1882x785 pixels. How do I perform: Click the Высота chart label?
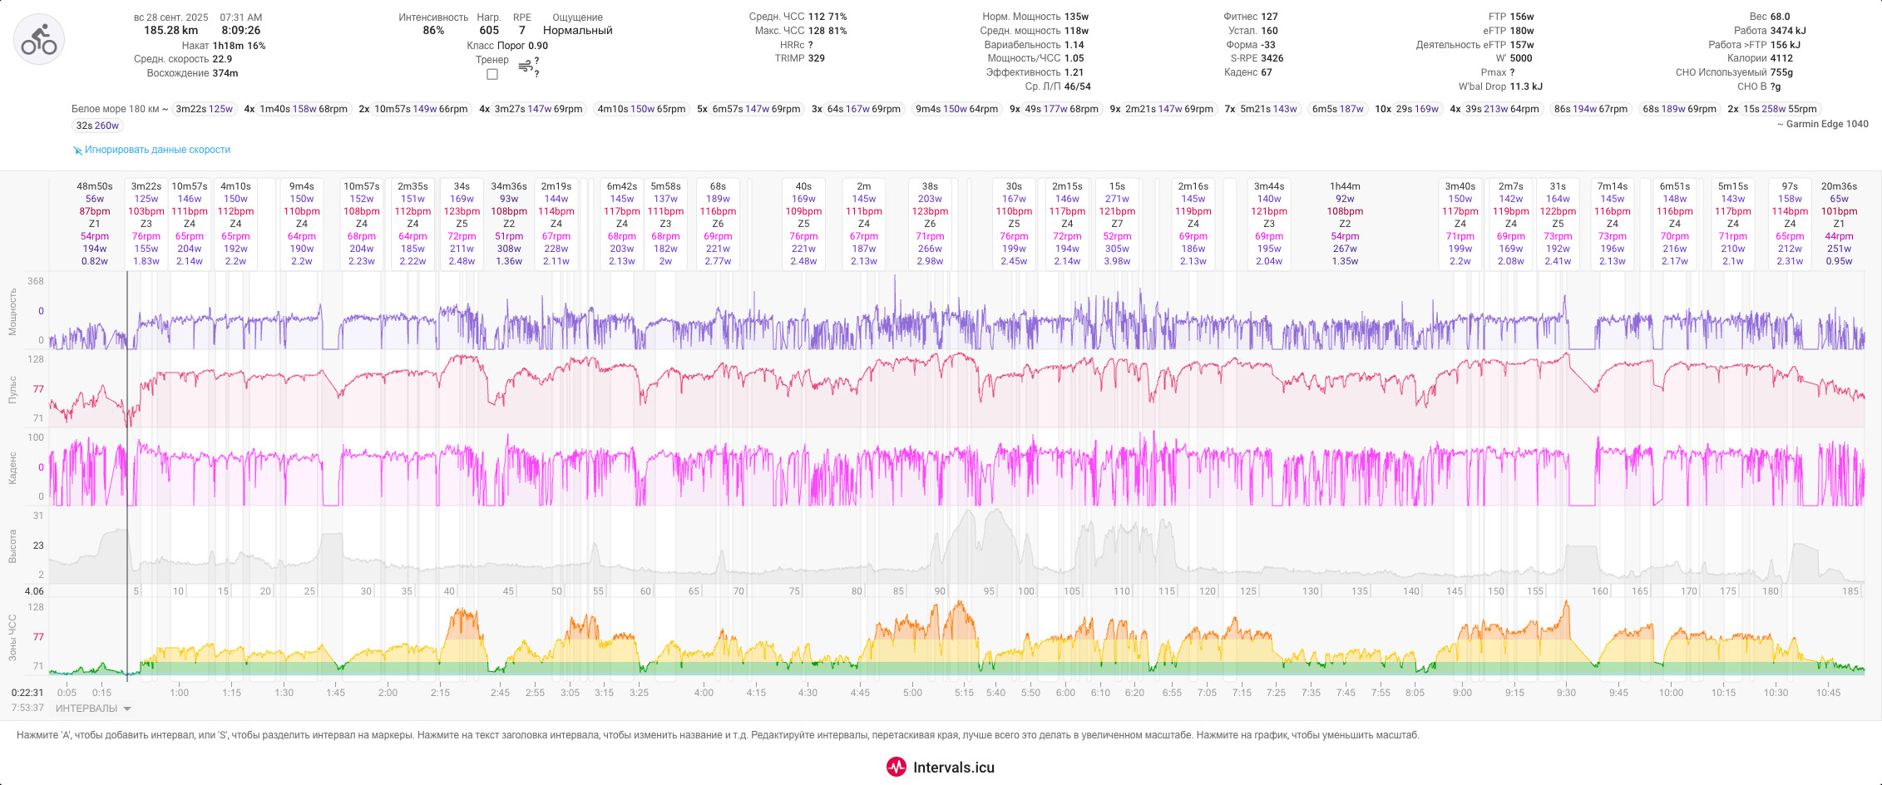(x=12, y=546)
